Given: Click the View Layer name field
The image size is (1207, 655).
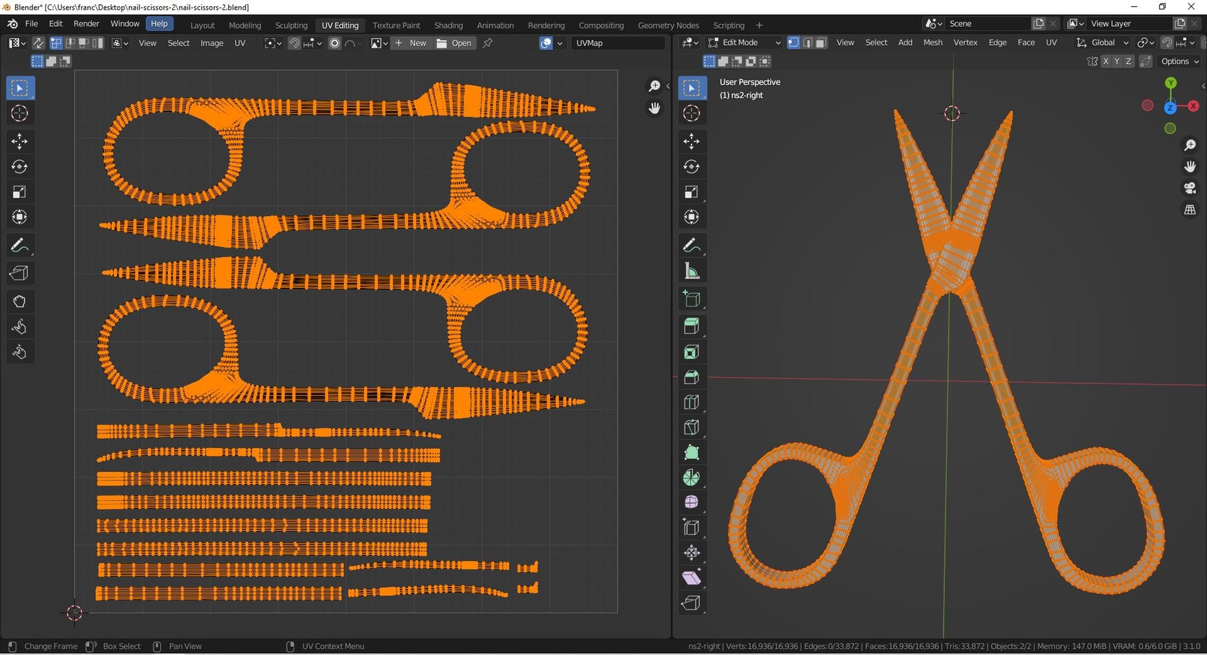Looking at the screenshot, I should click(1130, 23).
